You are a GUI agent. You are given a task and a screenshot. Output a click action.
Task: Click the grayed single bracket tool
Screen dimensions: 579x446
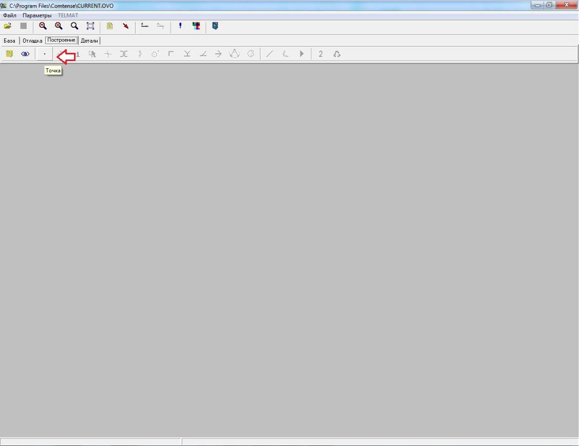(x=140, y=54)
